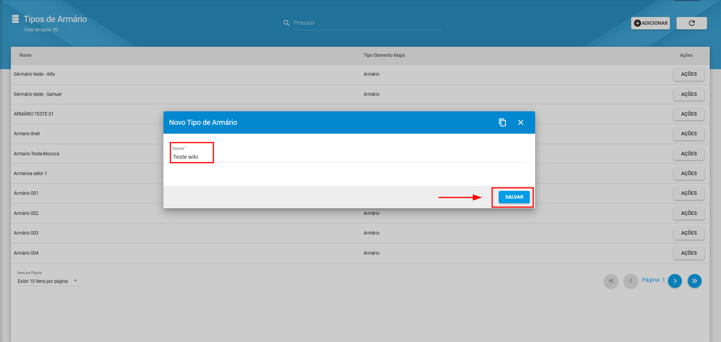Click the row name Armário 001
The width and height of the screenshot is (721, 342).
click(26, 193)
